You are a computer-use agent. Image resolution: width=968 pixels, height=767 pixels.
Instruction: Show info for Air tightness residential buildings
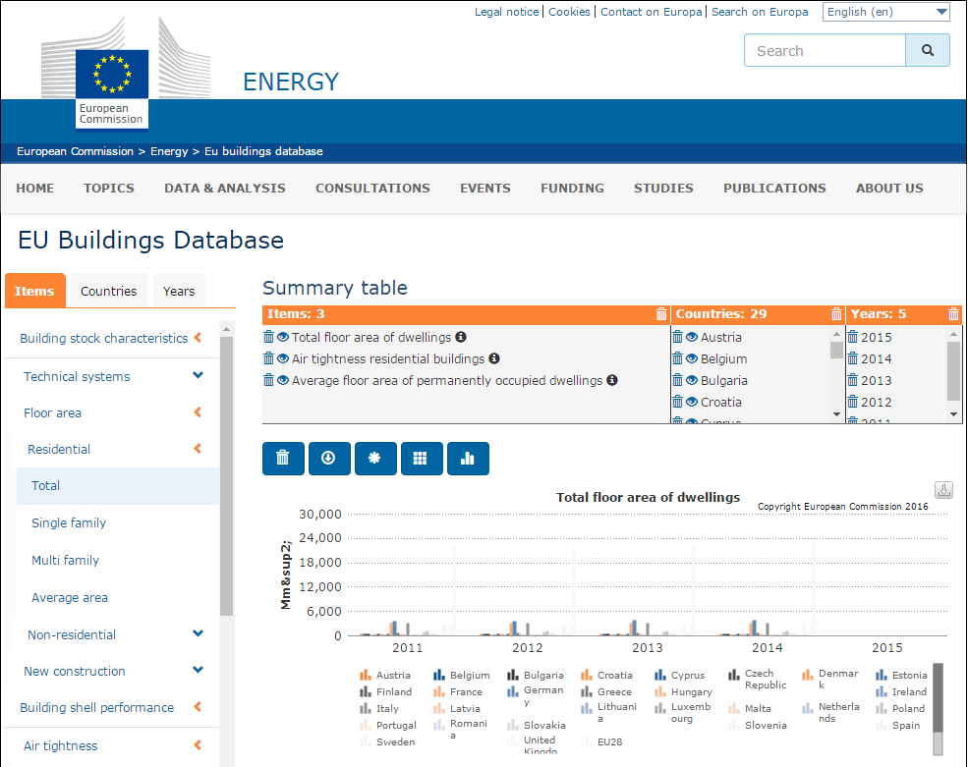pyautogui.click(x=494, y=358)
